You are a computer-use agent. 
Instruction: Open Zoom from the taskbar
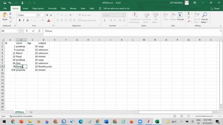coord(140,122)
